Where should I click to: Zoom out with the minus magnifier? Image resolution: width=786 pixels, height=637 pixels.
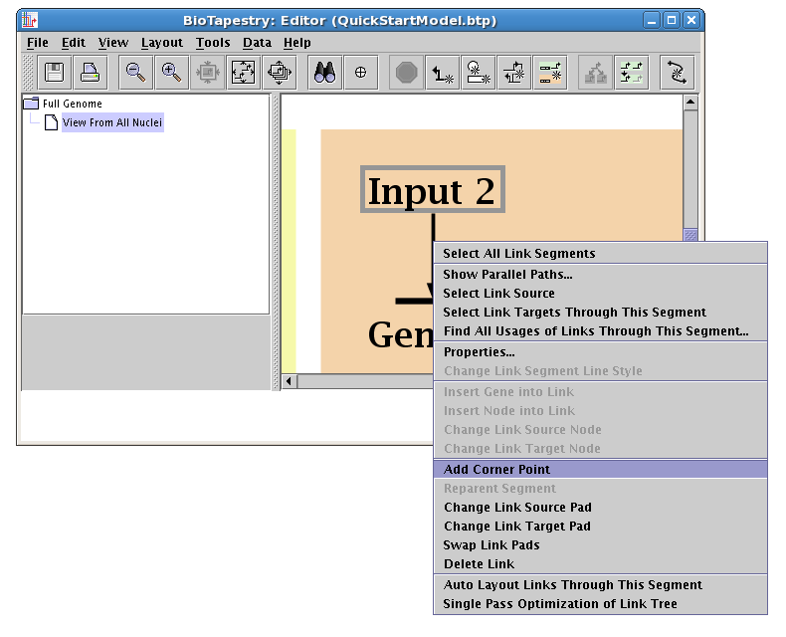(x=135, y=72)
